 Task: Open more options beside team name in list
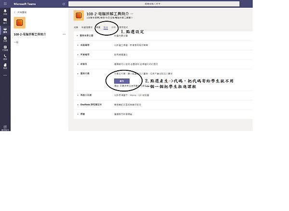point(64,35)
